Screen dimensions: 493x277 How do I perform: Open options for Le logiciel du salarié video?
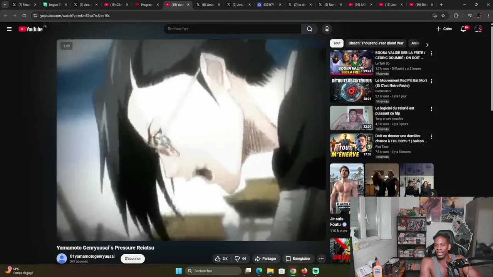pos(431,109)
